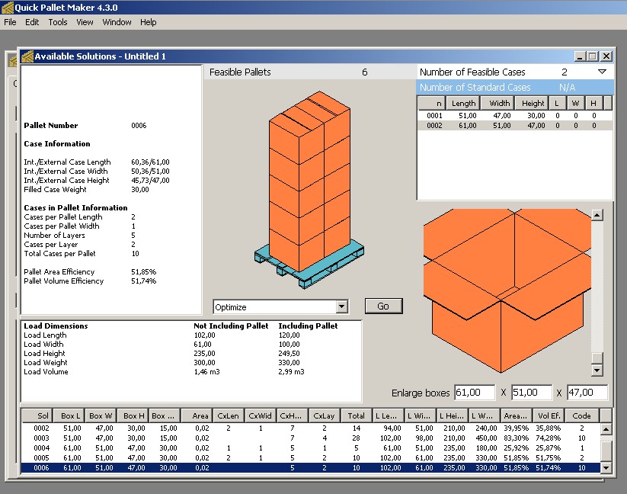
Task: Click the open orange box preview
Action: click(507, 290)
